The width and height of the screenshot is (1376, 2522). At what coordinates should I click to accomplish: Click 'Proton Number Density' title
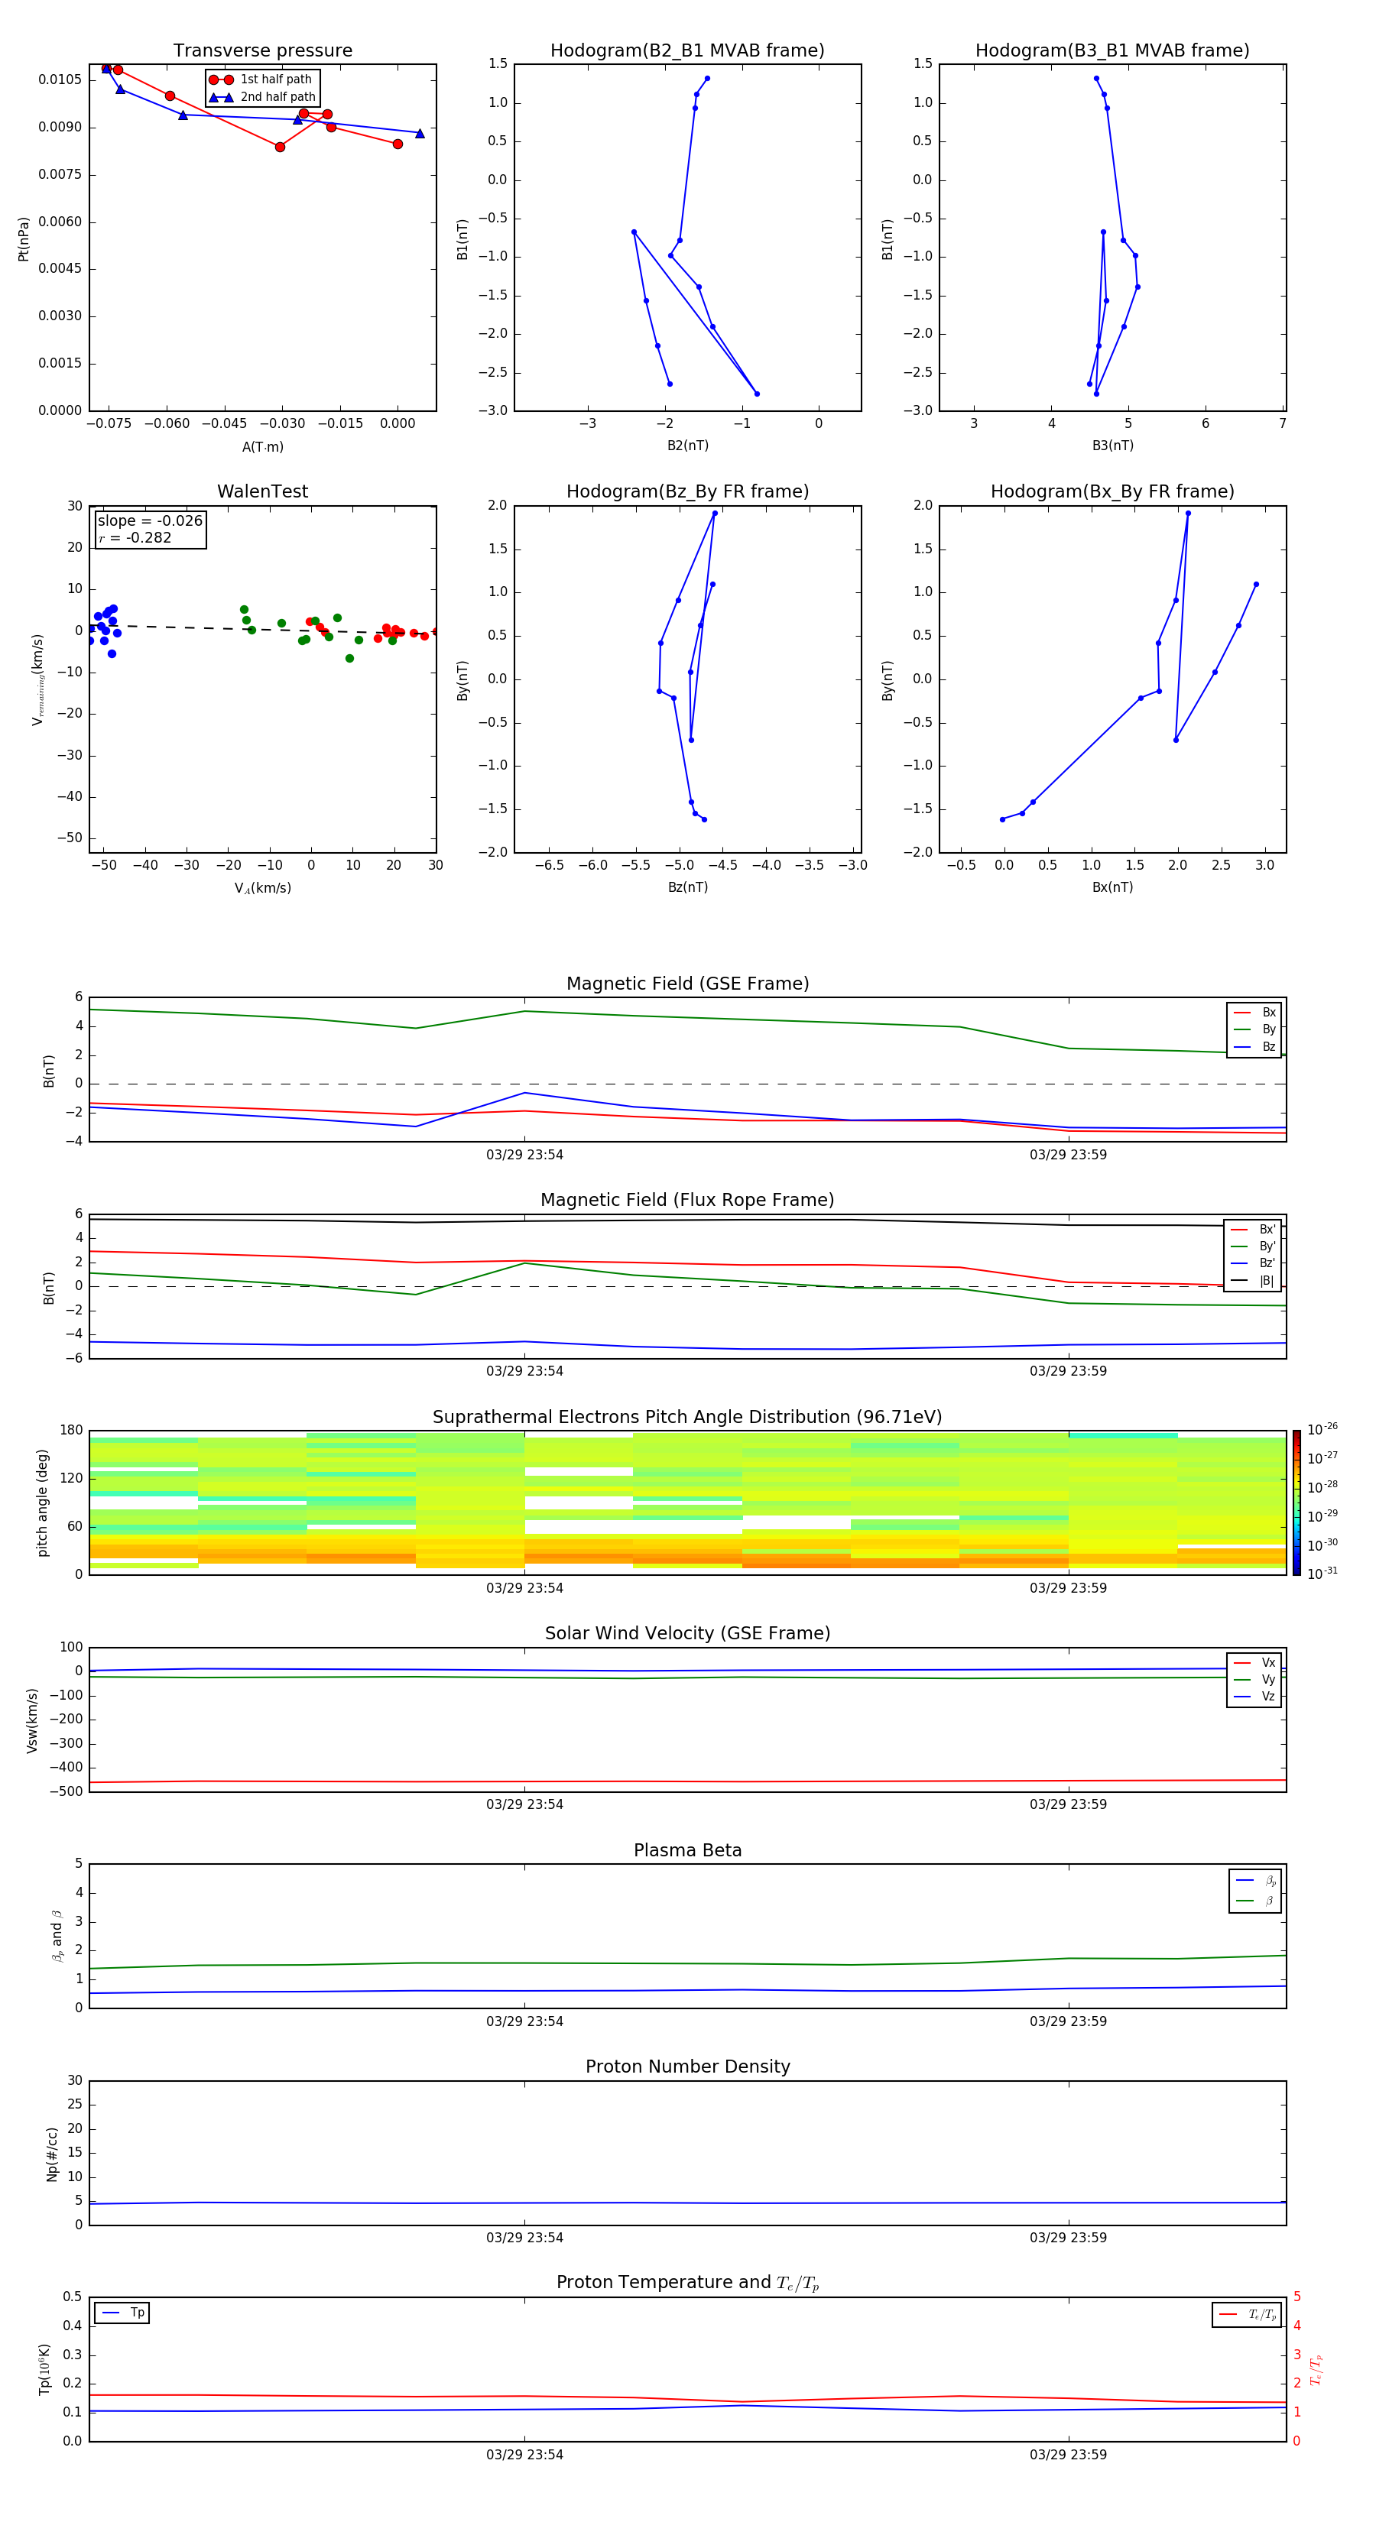(x=687, y=2067)
